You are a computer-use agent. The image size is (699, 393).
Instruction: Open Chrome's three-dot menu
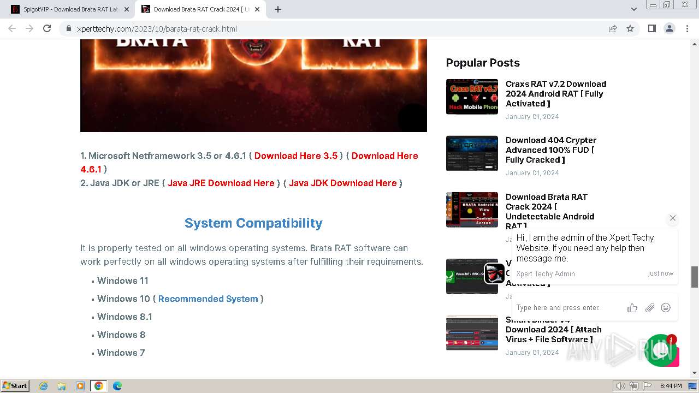pyautogui.click(x=687, y=28)
